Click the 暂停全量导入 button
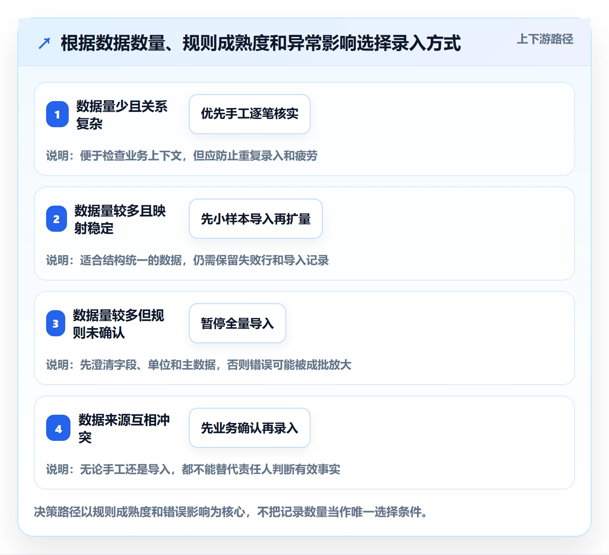The image size is (609, 555). [x=238, y=323]
